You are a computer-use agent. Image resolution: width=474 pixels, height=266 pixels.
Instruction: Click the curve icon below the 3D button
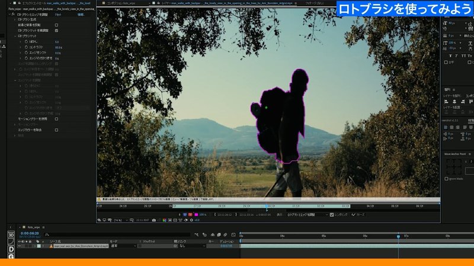tap(11, 242)
